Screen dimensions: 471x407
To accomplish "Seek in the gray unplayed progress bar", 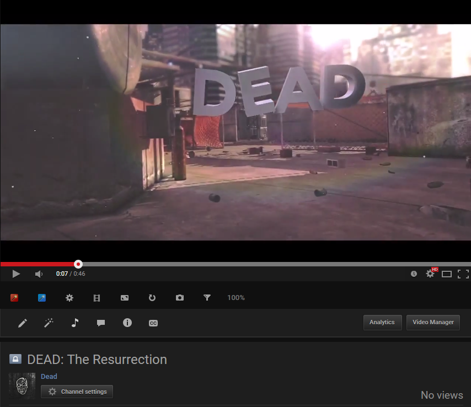I will [x=276, y=264].
